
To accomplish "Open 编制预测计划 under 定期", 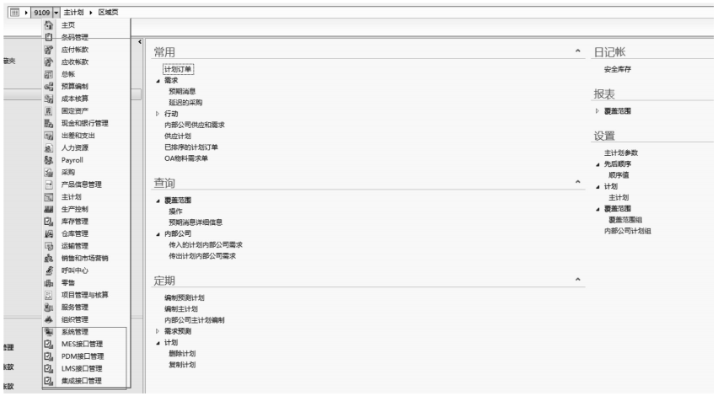I will pyautogui.click(x=185, y=298).
